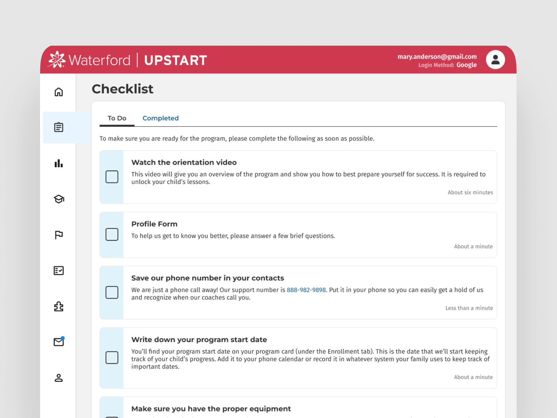Mark the save phone number task done
Image resolution: width=557 pixels, height=418 pixels.
(x=112, y=292)
